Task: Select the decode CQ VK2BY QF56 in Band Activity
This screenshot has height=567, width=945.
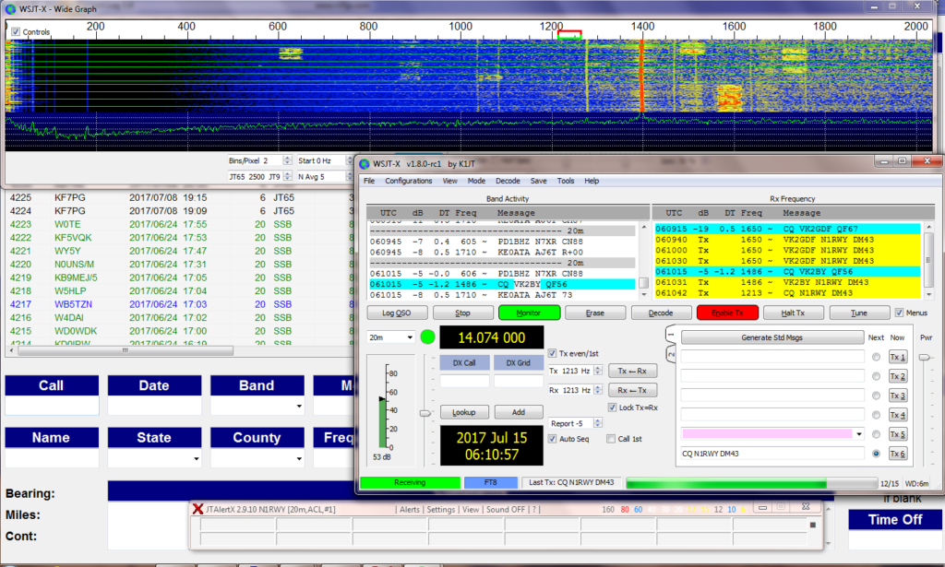Action: tap(502, 284)
